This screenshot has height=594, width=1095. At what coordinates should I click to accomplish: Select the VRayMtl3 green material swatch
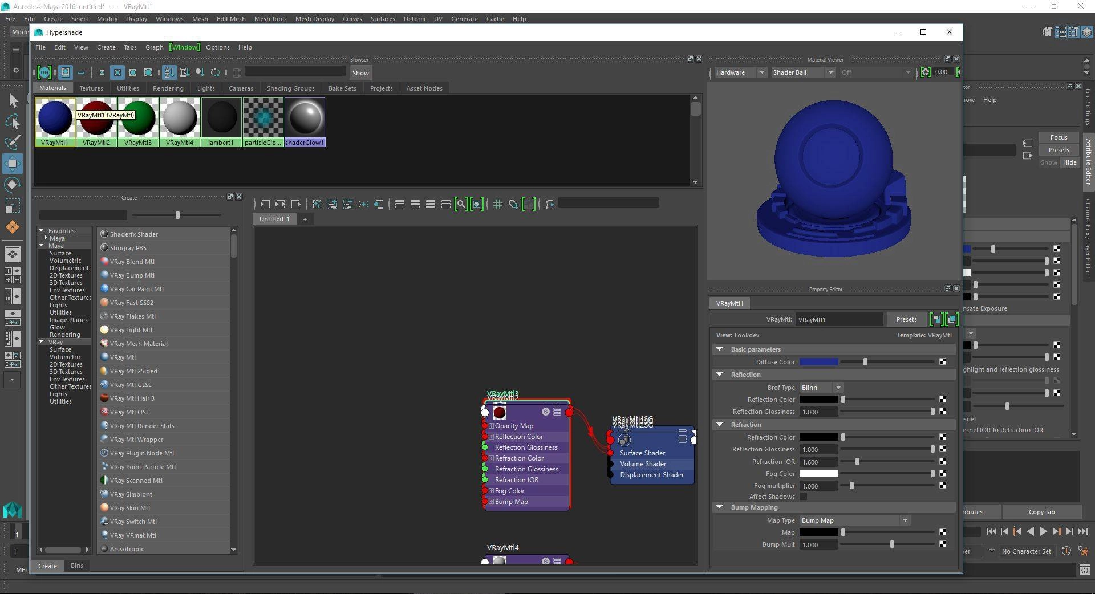tap(138, 122)
